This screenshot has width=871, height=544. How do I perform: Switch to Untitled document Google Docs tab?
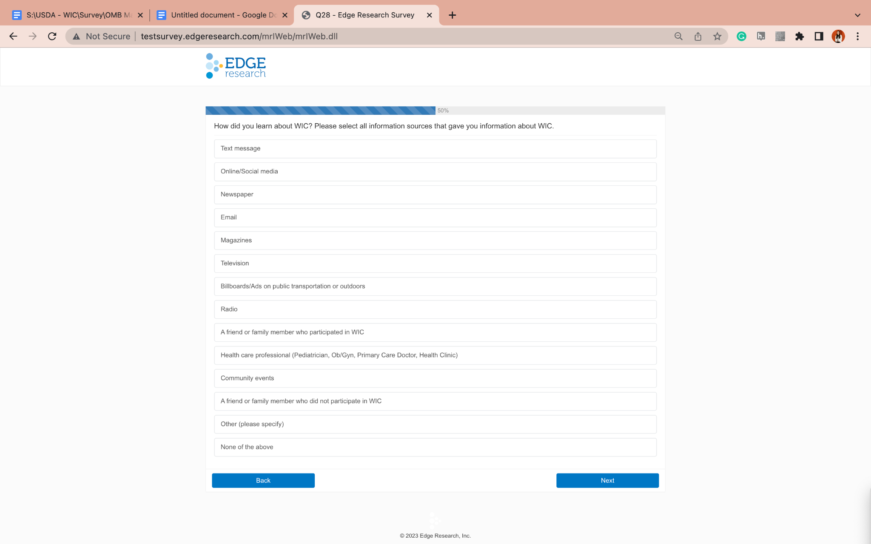(x=223, y=15)
